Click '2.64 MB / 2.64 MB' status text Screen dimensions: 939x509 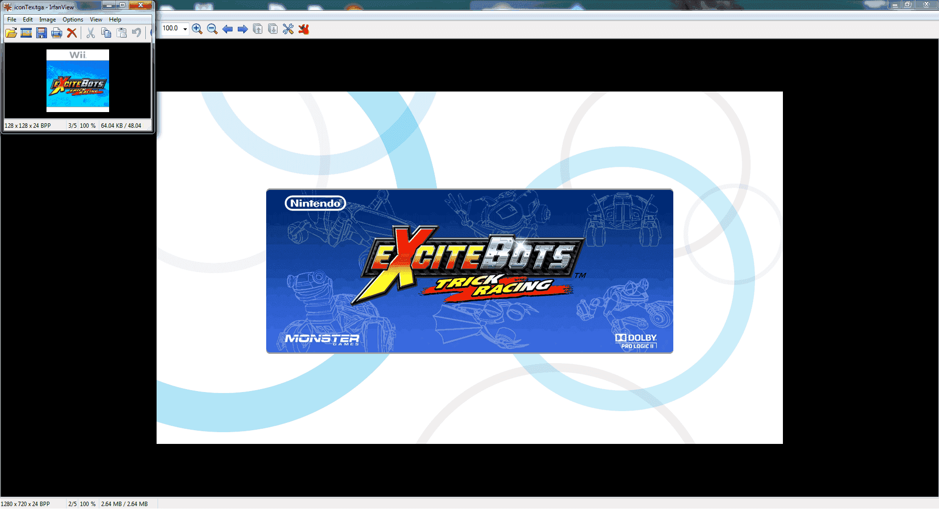124,504
